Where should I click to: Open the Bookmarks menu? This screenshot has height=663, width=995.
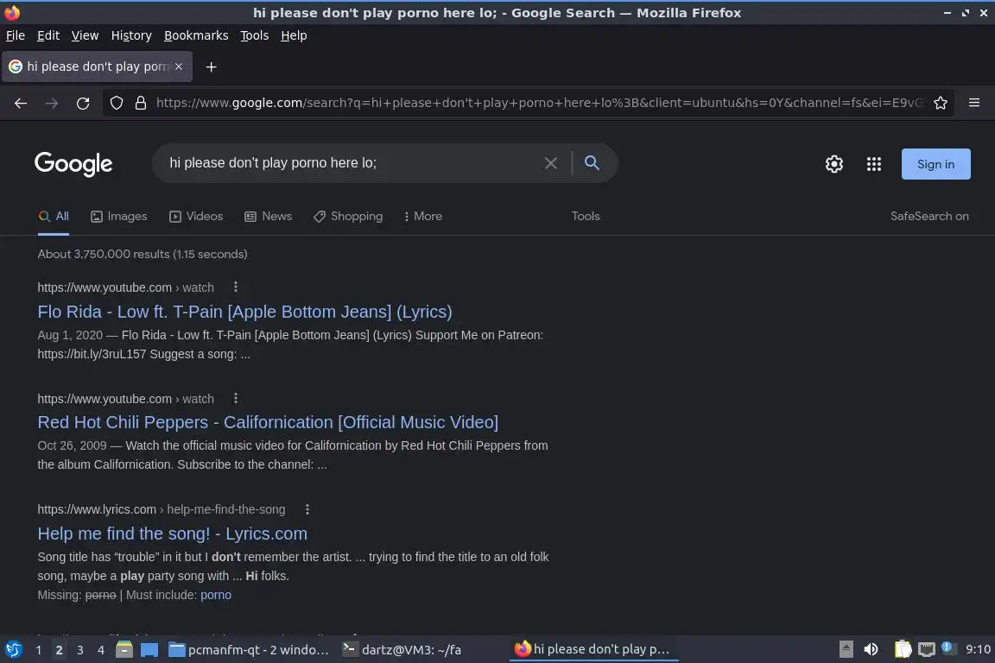(196, 35)
